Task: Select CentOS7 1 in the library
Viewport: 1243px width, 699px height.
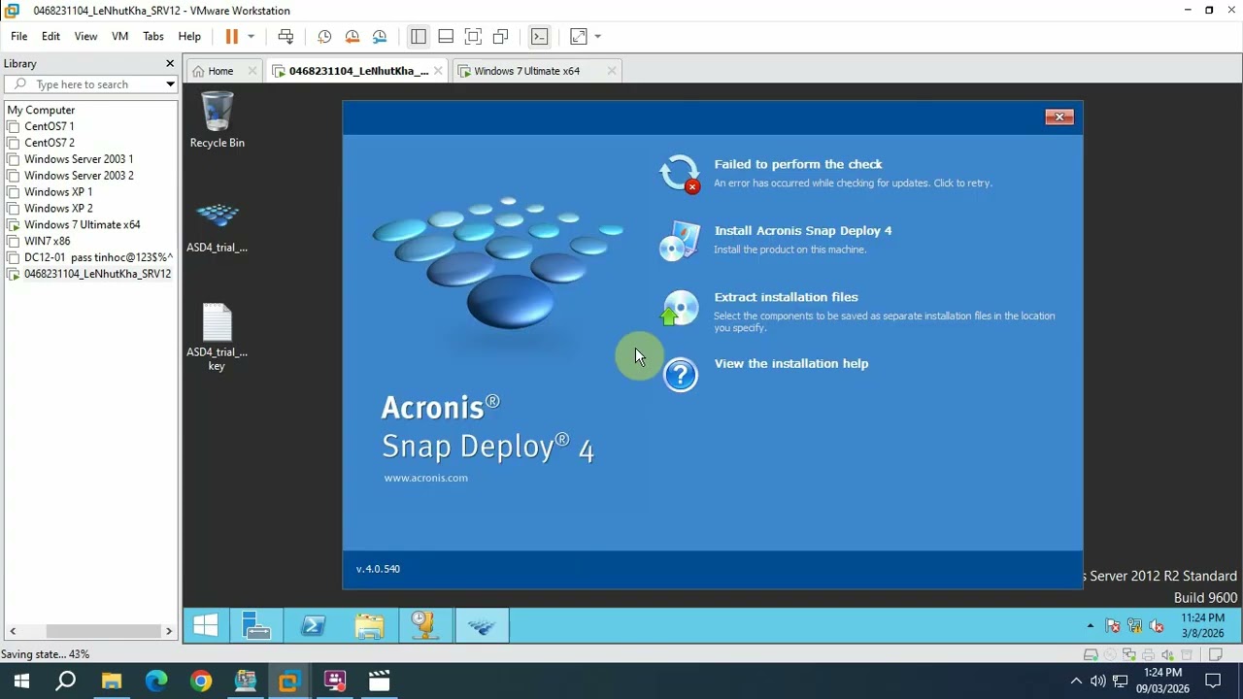Action: (x=50, y=126)
